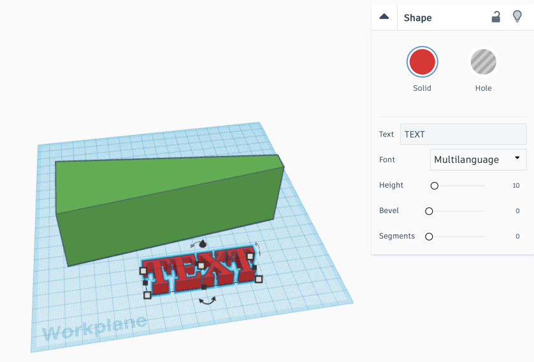The width and height of the screenshot is (534, 362).
Task: Click the Segments value 0
Action: (517, 236)
